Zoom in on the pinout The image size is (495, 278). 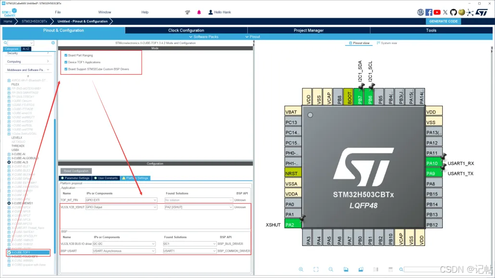(301, 269)
